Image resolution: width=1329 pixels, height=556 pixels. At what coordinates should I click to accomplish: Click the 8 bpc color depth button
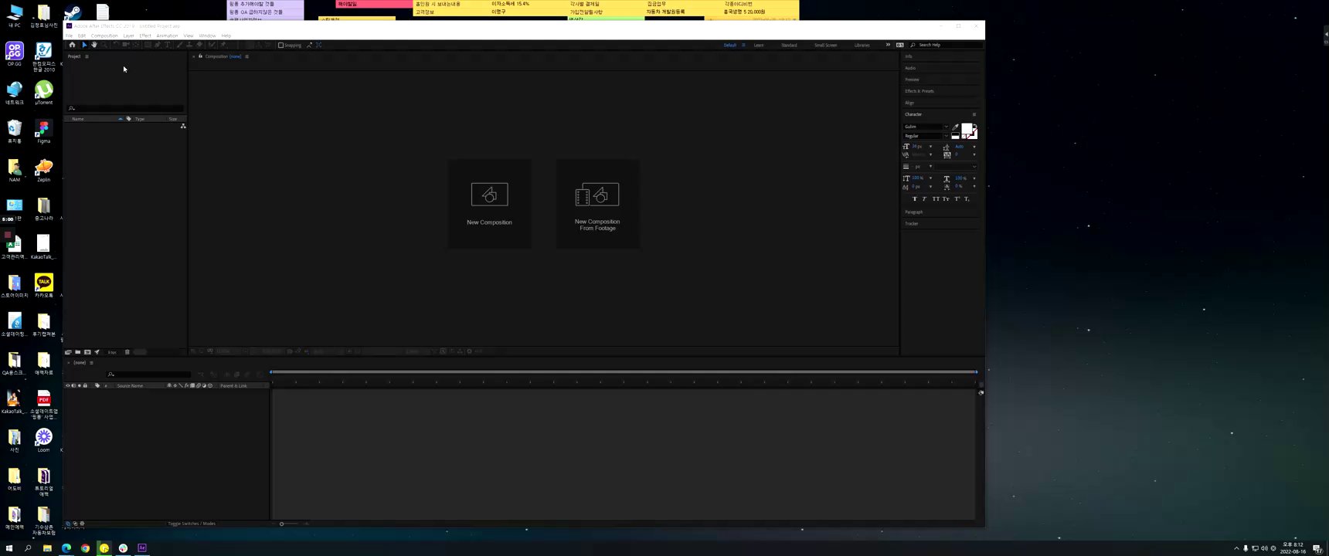(112, 352)
